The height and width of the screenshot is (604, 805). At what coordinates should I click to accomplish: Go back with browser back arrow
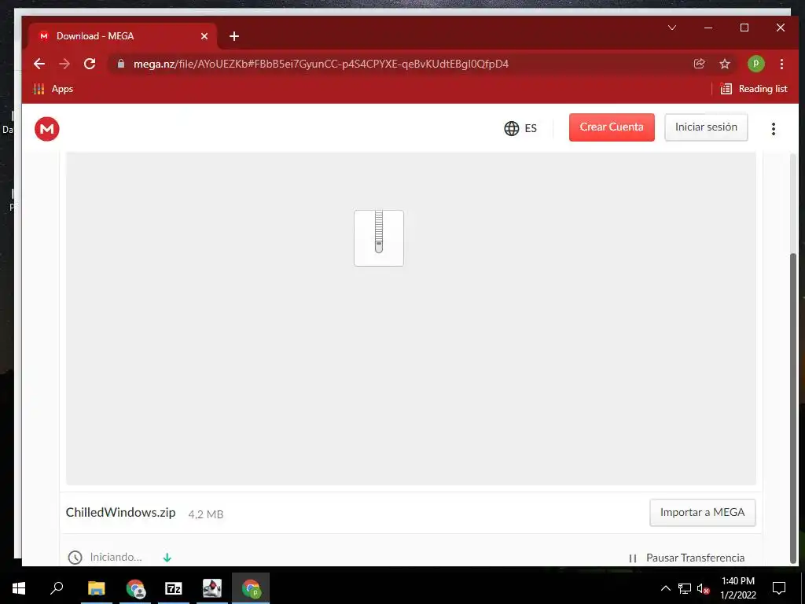pyautogui.click(x=39, y=64)
